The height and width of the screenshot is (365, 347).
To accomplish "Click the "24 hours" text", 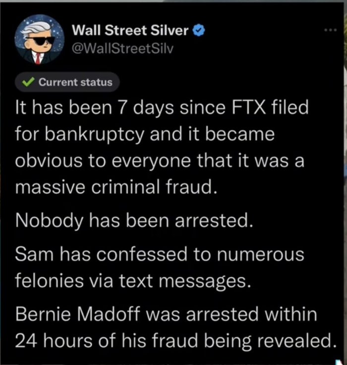I will [53, 341].
